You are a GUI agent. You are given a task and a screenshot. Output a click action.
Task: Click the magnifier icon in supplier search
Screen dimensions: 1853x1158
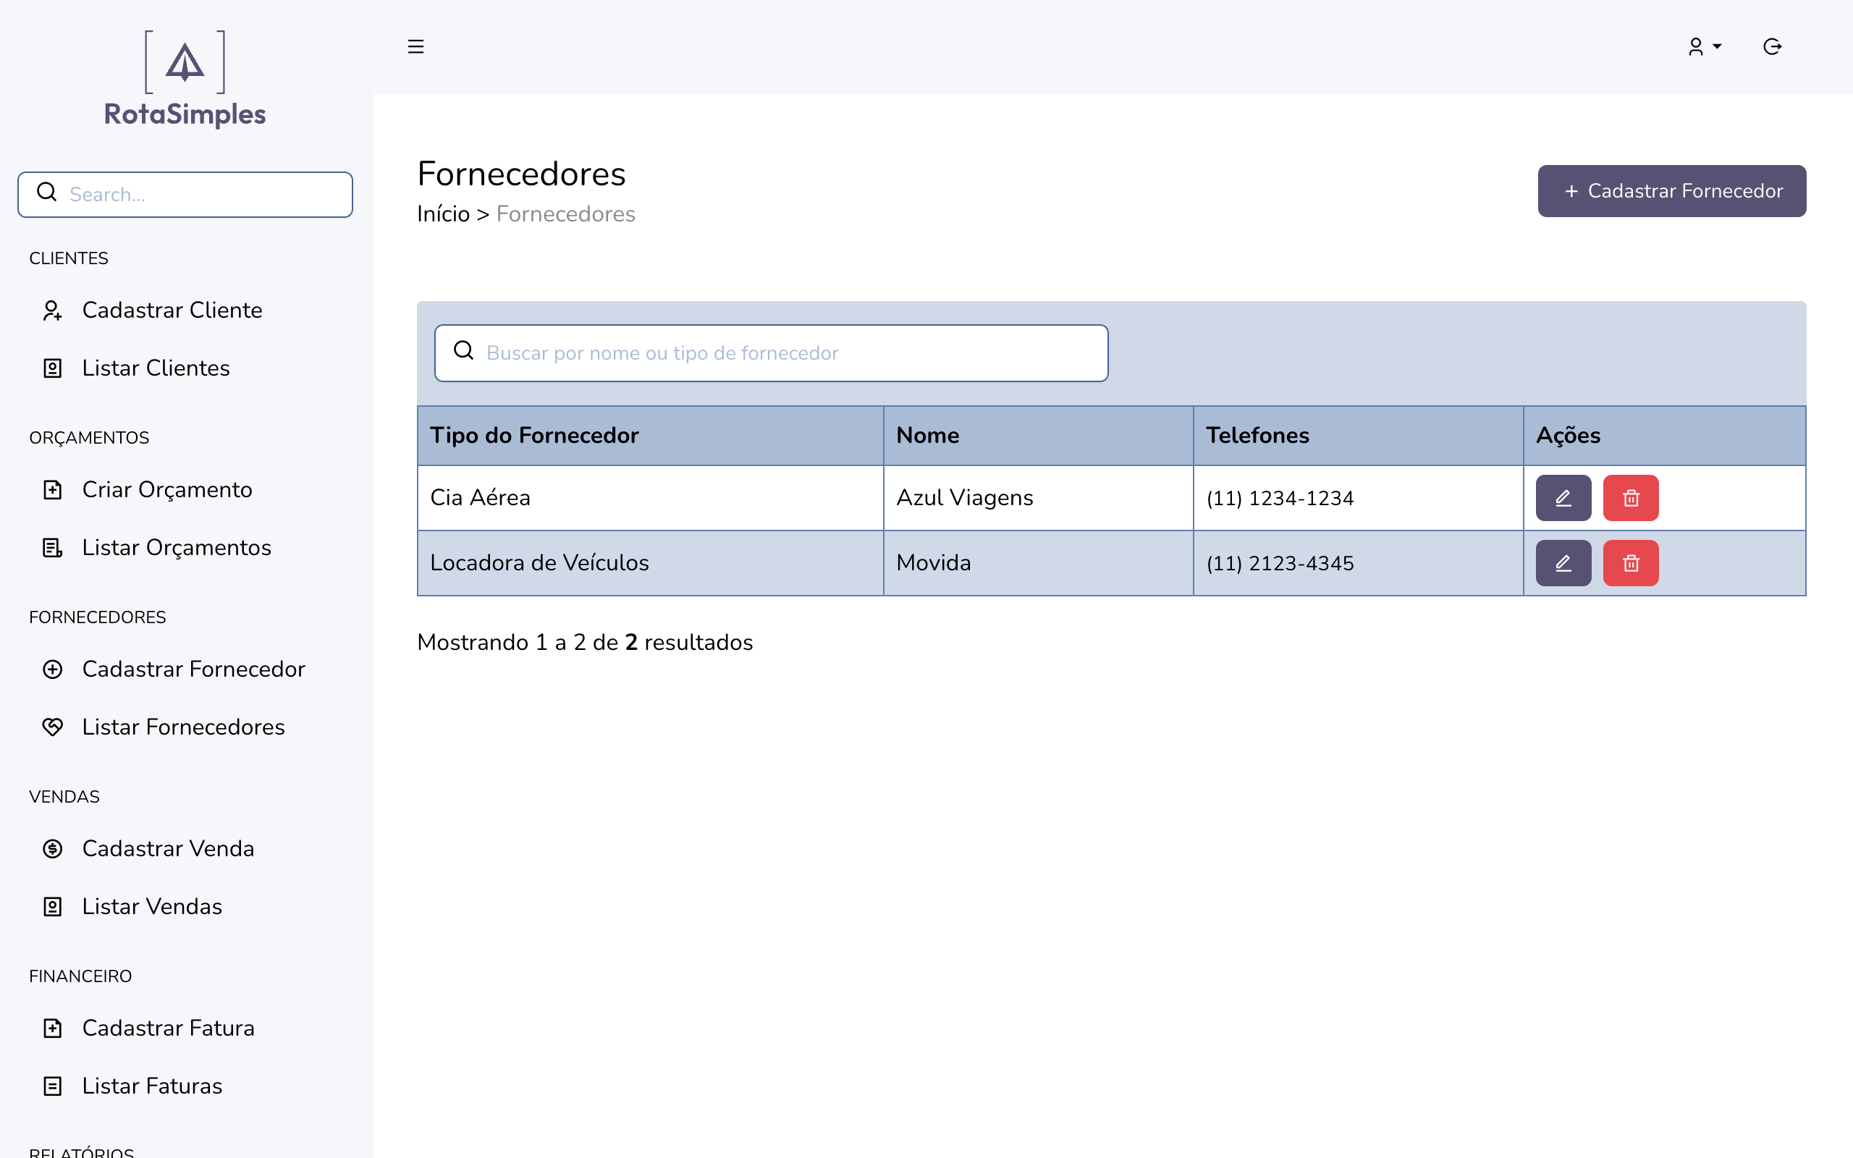(464, 351)
